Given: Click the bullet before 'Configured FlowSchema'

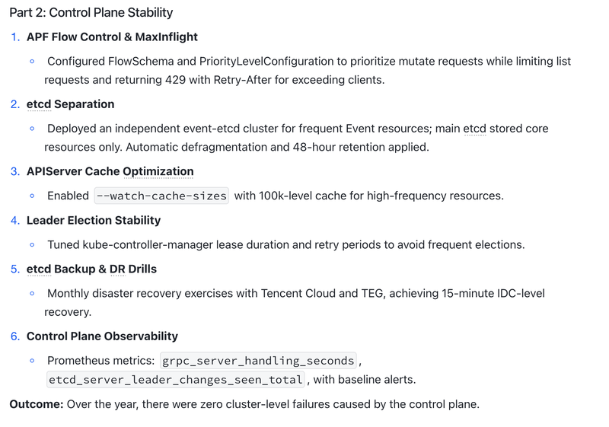Looking at the screenshot, I should [x=32, y=62].
